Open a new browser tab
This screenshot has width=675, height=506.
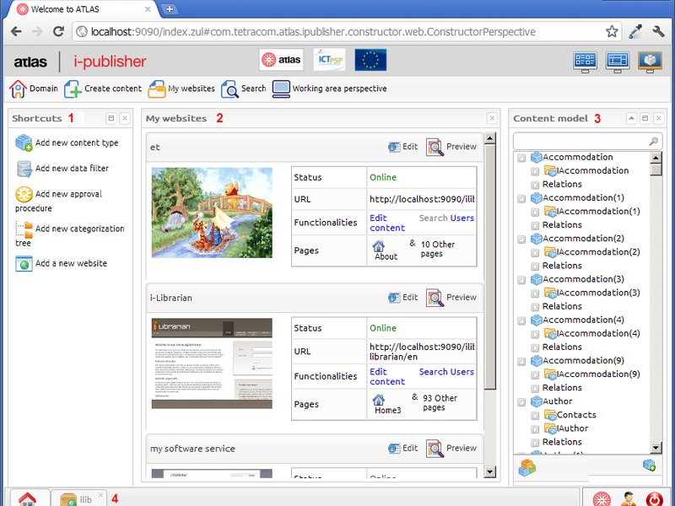[x=170, y=9]
